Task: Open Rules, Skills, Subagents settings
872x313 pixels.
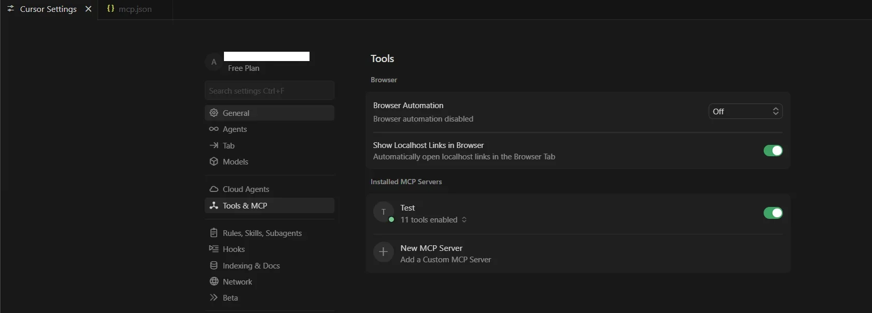Action: coord(262,233)
